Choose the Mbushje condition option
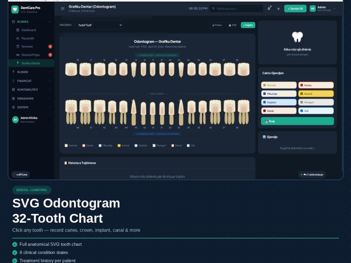The width and height of the screenshot is (351, 263). pyautogui.click(x=279, y=94)
